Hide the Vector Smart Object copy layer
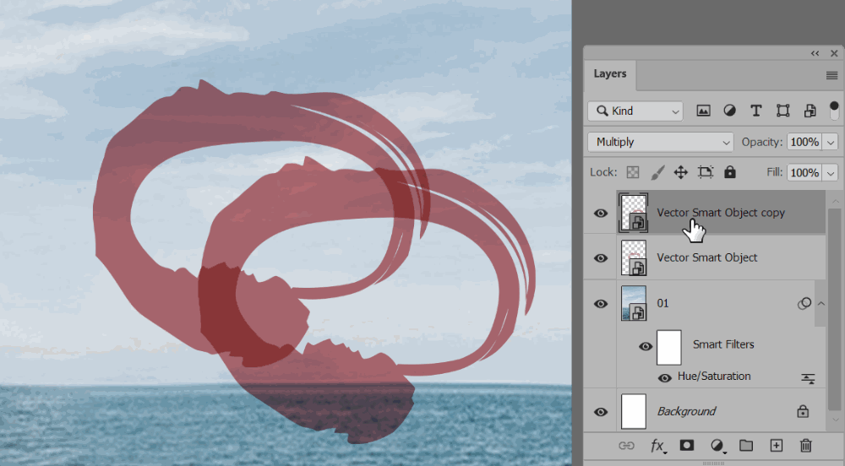The height and width of the screenshot is (466, 845). click(x=601, y=213)
